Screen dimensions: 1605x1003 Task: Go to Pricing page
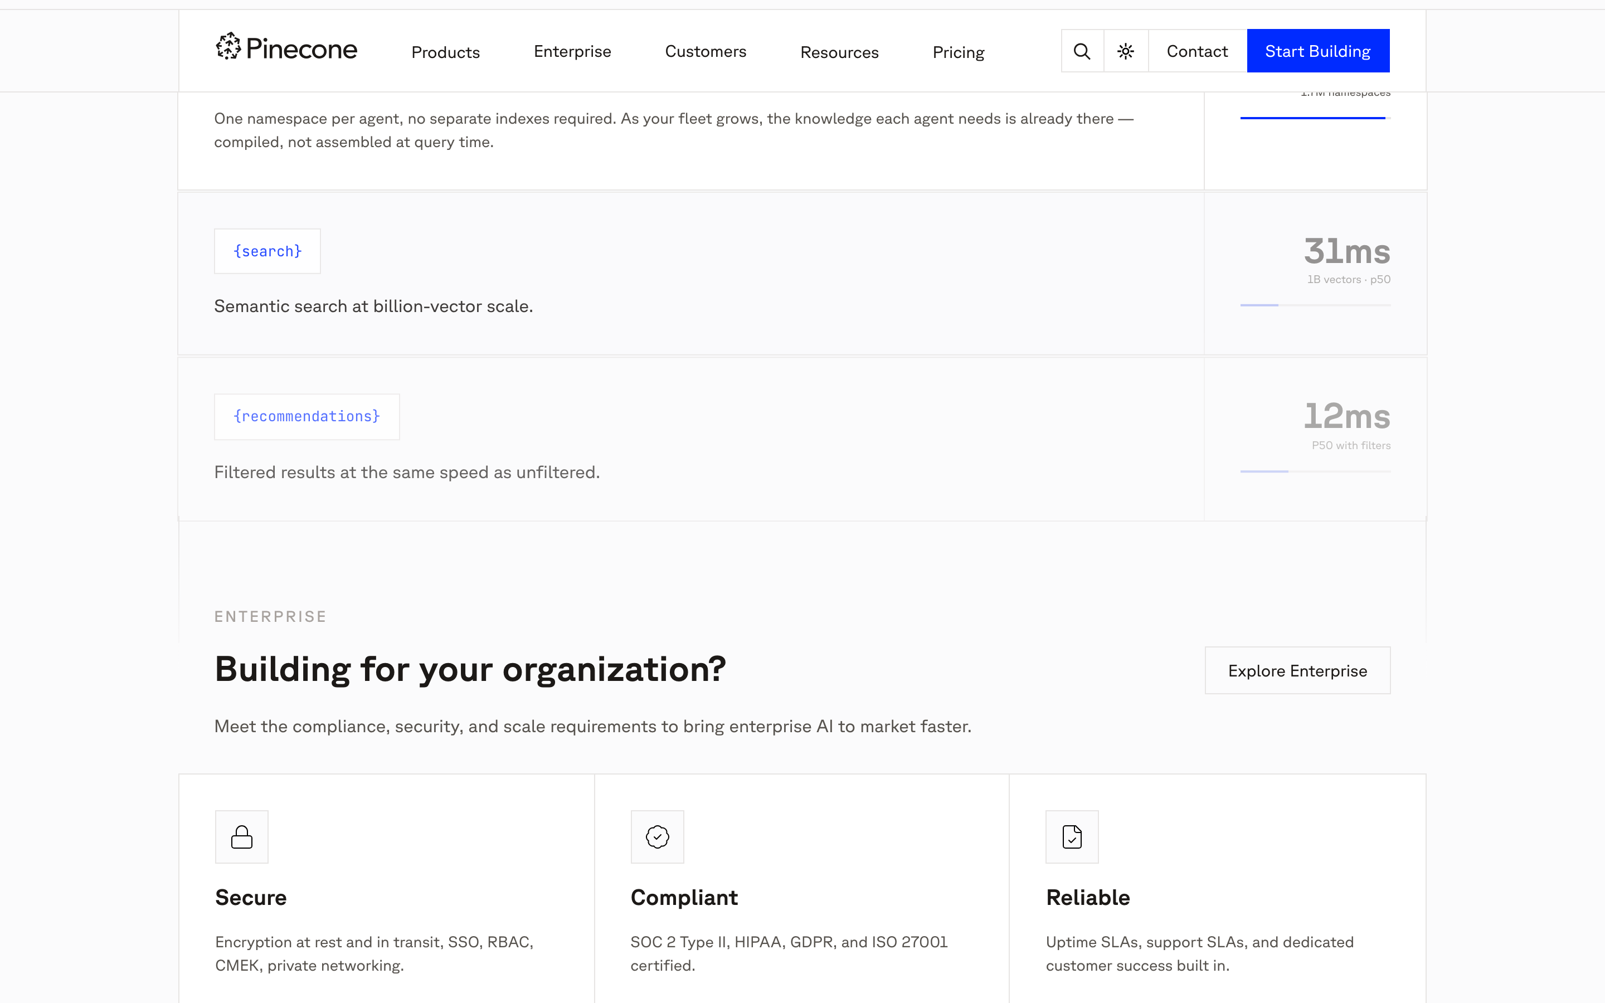959,52
